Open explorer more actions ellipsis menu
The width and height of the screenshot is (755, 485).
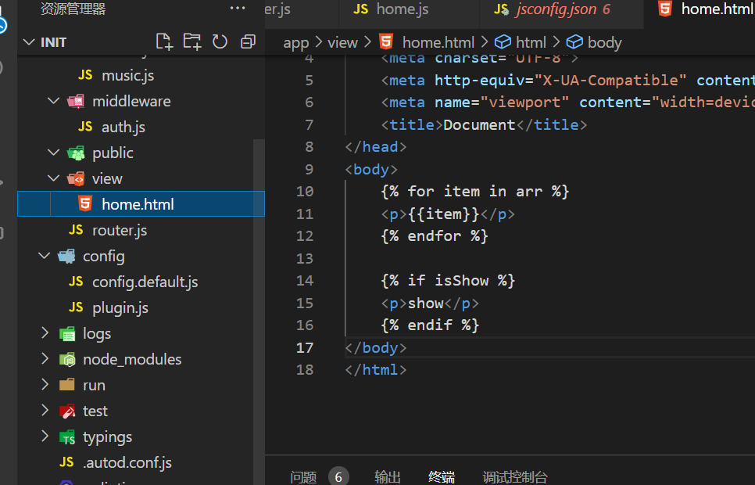[x=238, y=8]
